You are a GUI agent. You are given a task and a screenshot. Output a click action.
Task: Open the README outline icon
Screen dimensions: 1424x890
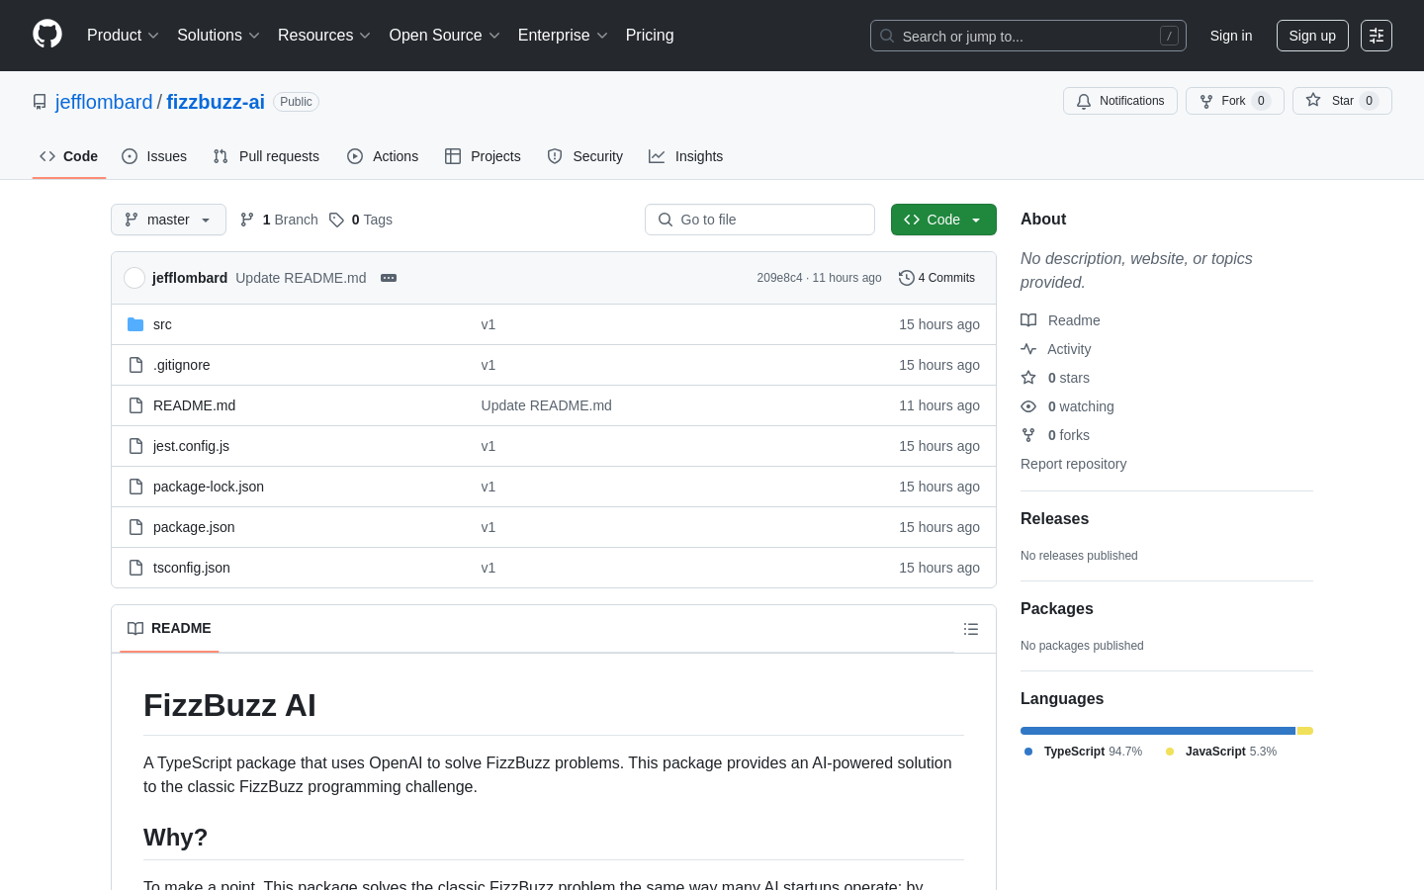971,629
